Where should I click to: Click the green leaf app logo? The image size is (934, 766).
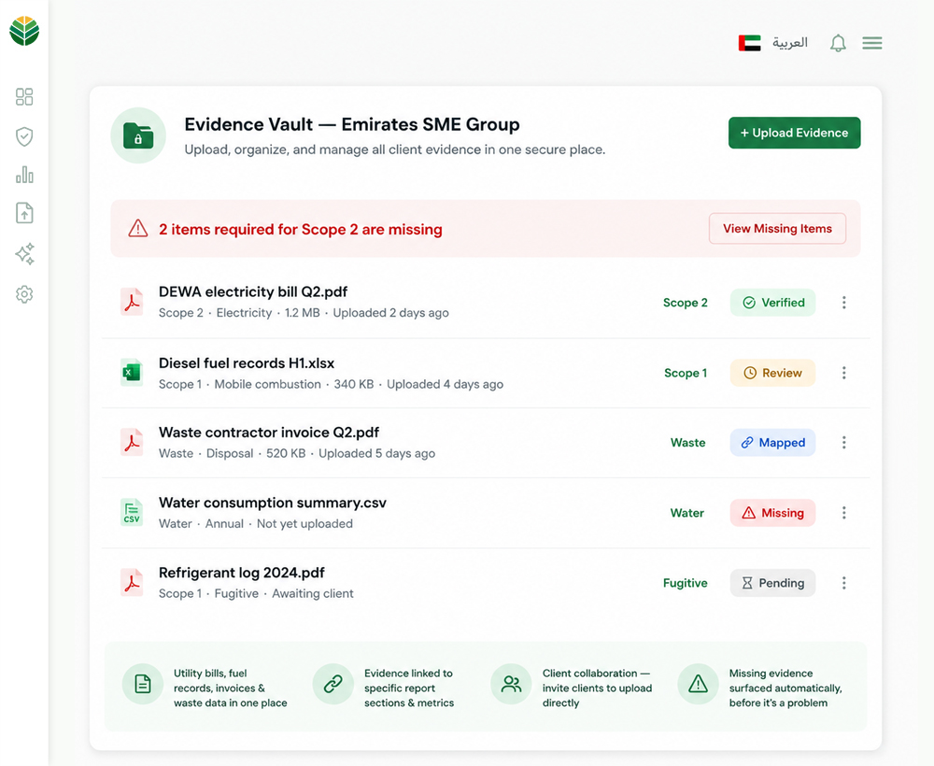coord(24,31)
